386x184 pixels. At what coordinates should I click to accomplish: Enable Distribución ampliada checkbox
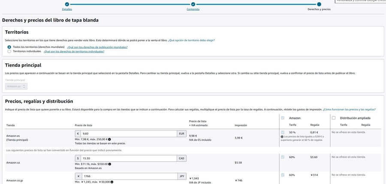pyautogui.click(x=334, y=118)
